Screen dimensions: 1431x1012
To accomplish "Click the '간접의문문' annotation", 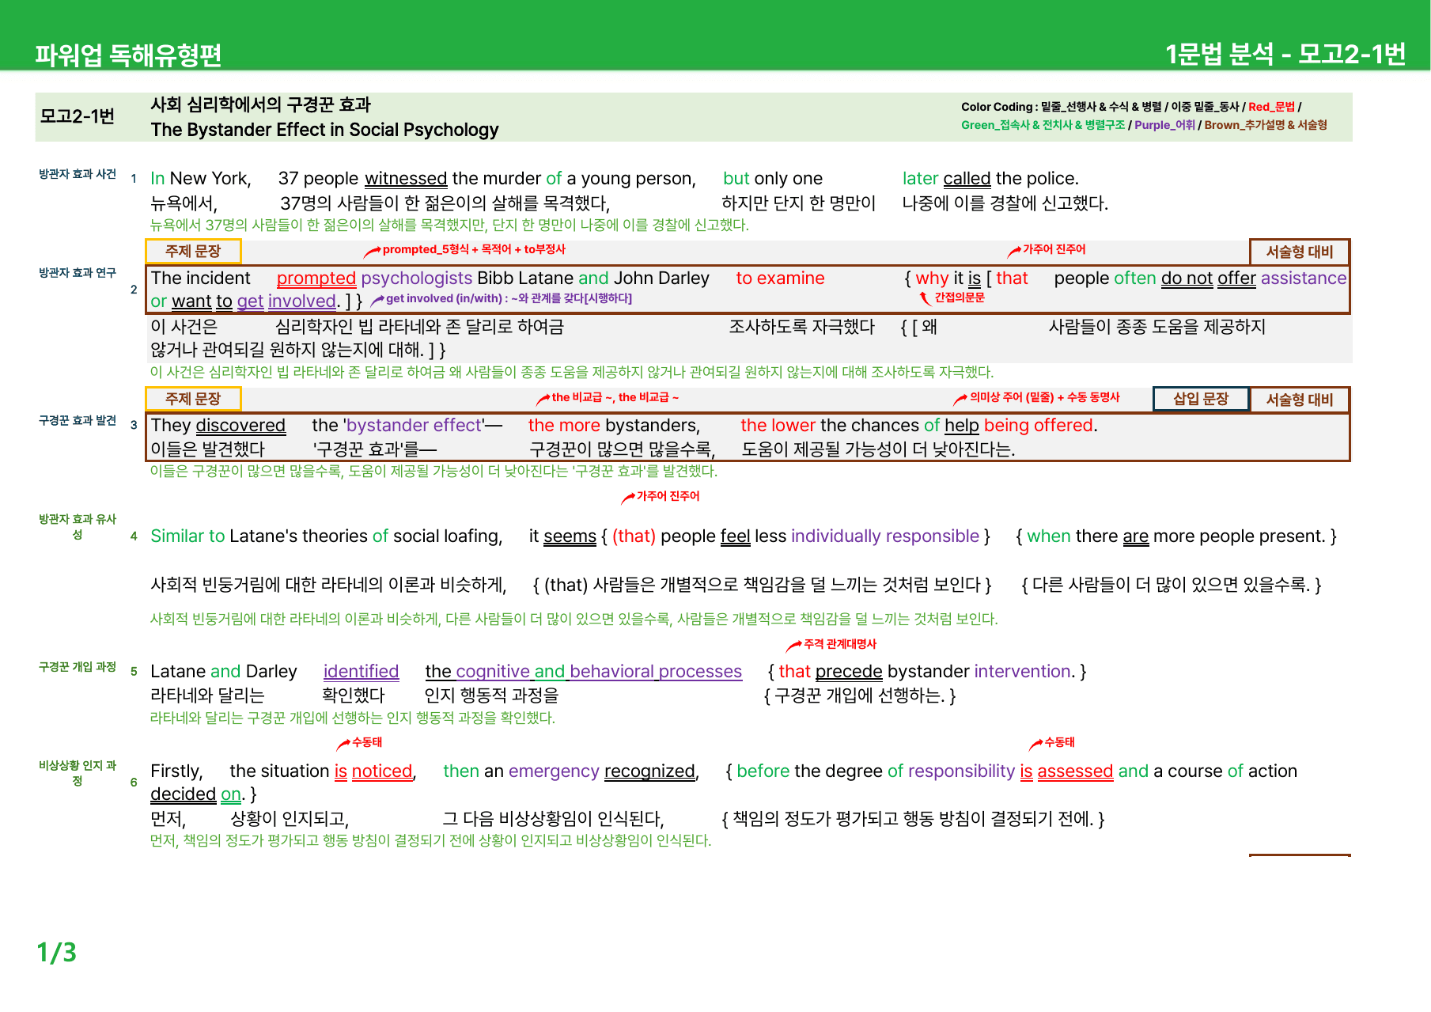I will [x=960, y=298].
